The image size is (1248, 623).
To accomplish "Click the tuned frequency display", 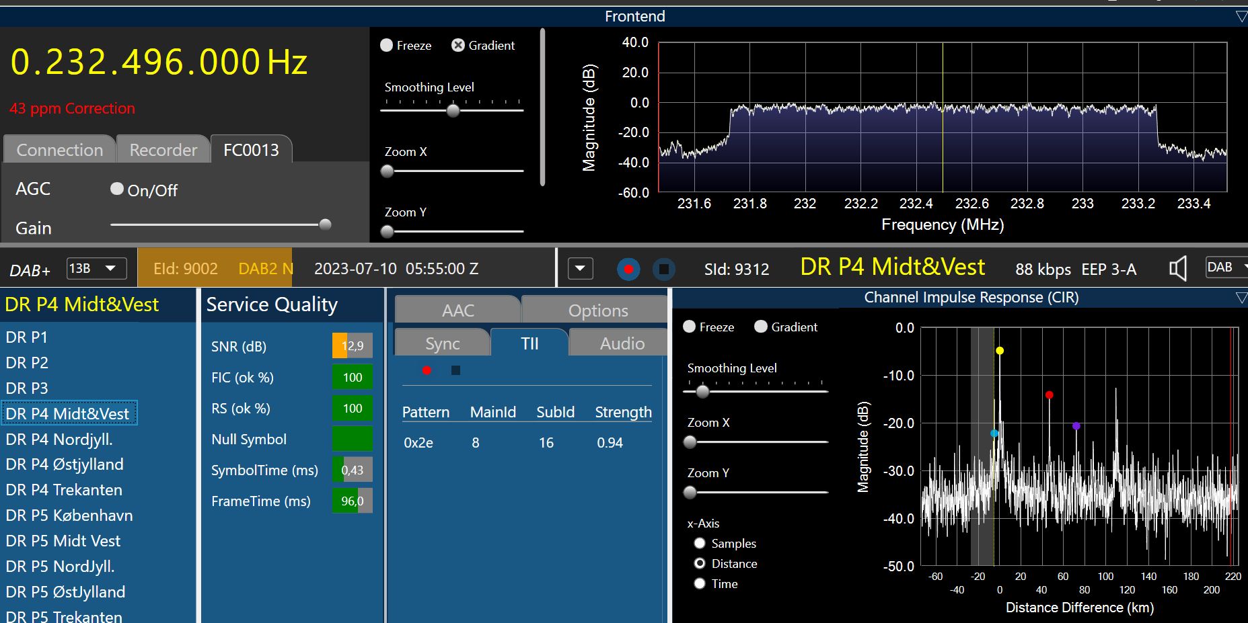I will 159,62.
